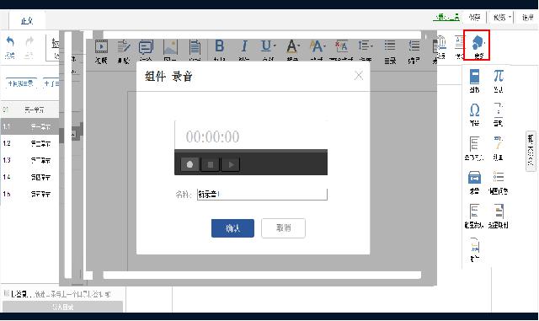Select outline row 1.4
Image resolution: width=539 pixels, height=321 pixels.
(x=29, y=177)
